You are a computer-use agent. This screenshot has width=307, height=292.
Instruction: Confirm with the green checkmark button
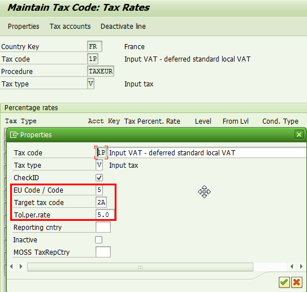pos(284,282)
